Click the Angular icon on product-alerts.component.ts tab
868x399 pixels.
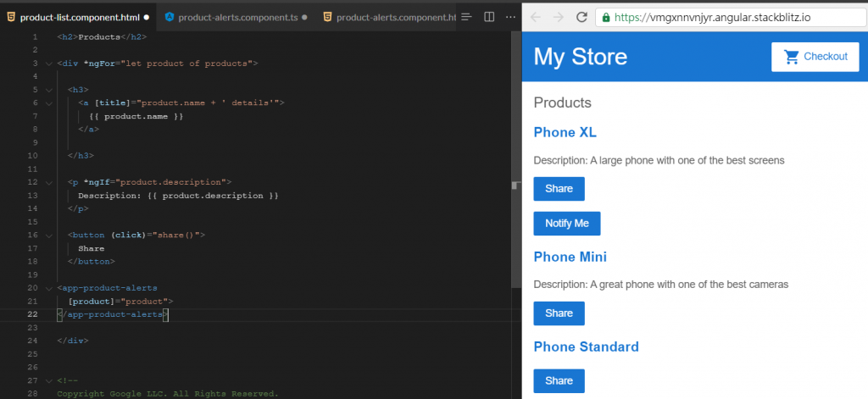coord(170,17)
